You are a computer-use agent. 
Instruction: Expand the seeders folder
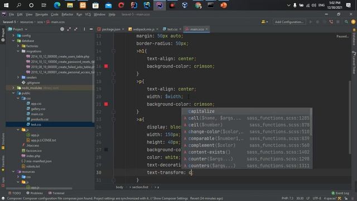[18, 78]
